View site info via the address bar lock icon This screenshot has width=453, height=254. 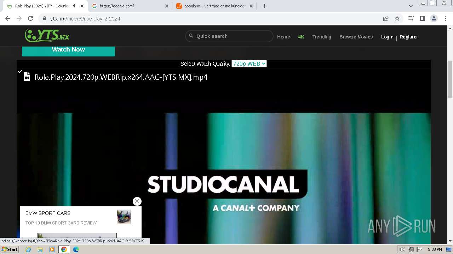pos(45,18)
